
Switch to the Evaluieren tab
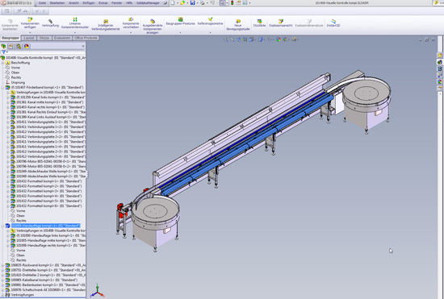pyautogui.click(x=62, y=38)
